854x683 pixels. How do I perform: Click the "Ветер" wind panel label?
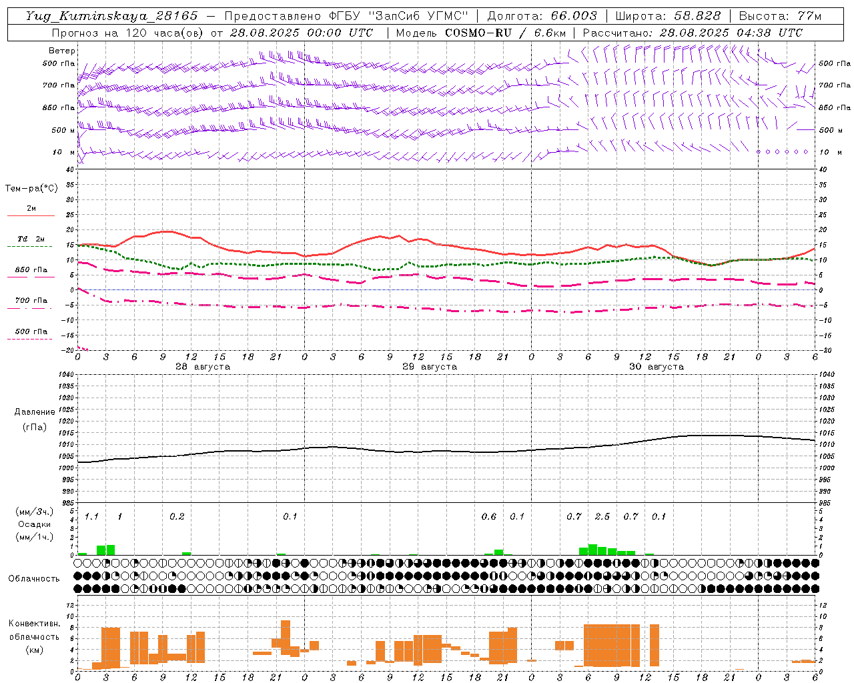click(x=62, y=51)
